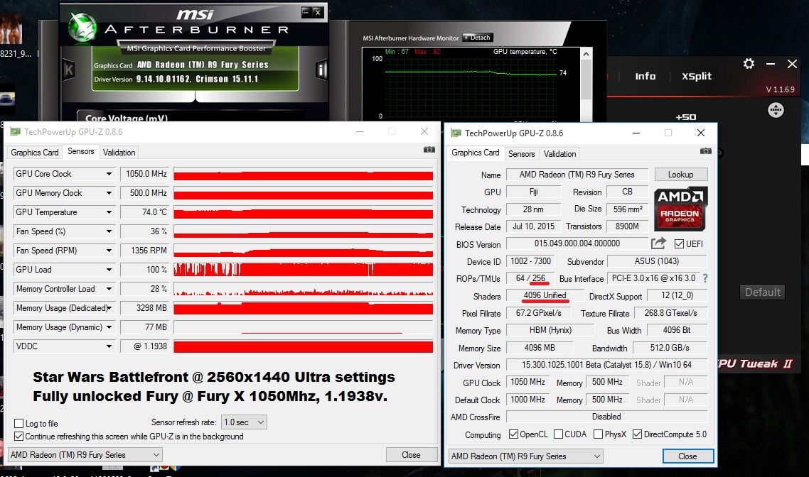Viewport: 809px width, 477px height.
Task: Click the MSI Afterburner green logo icon
Action: coord(82,27)
